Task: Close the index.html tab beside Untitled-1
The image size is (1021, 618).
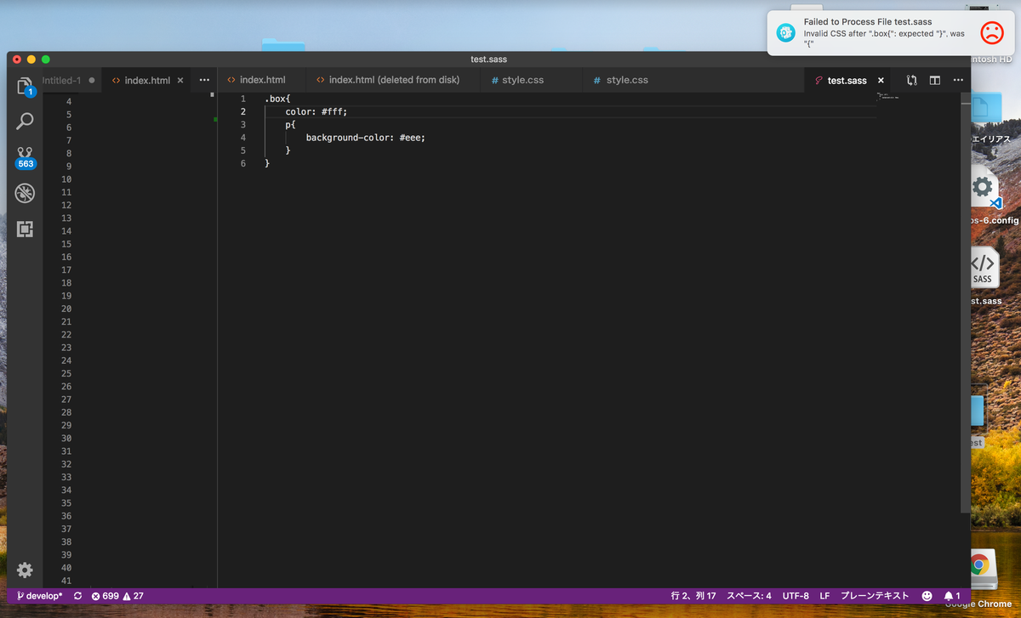Action: 180,81
